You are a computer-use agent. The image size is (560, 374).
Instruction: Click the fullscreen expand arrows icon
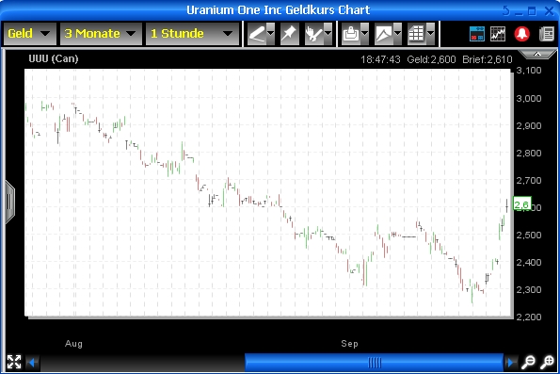14,362
